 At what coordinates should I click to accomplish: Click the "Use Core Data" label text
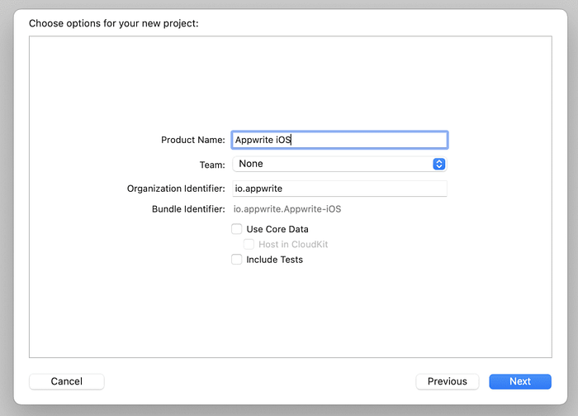(277, 229)
